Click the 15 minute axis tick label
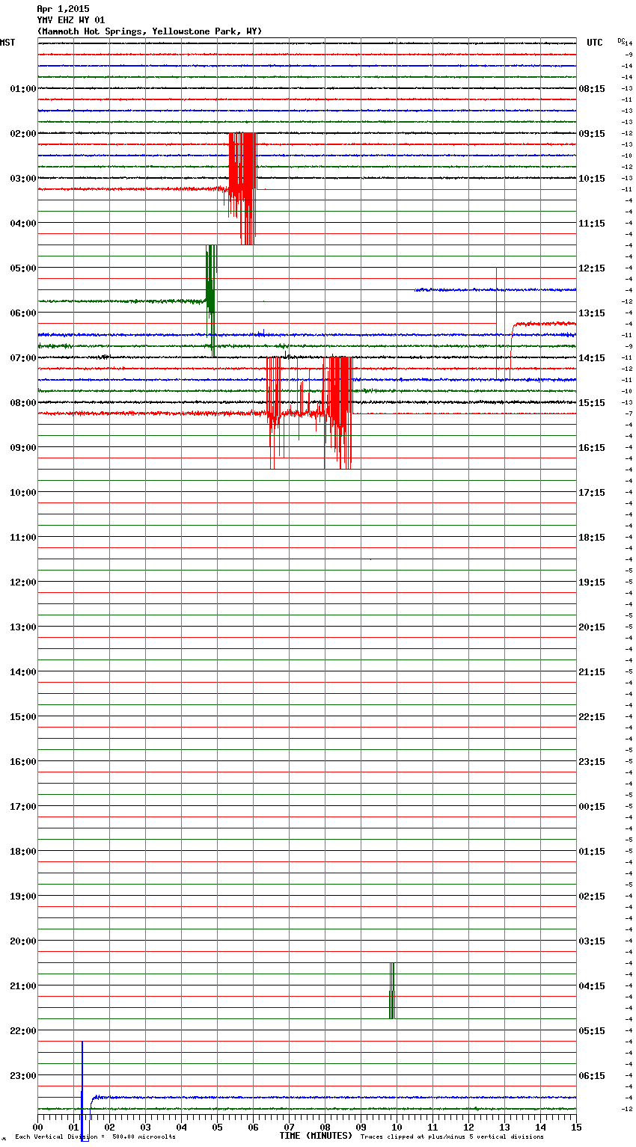 [576, 1128]
